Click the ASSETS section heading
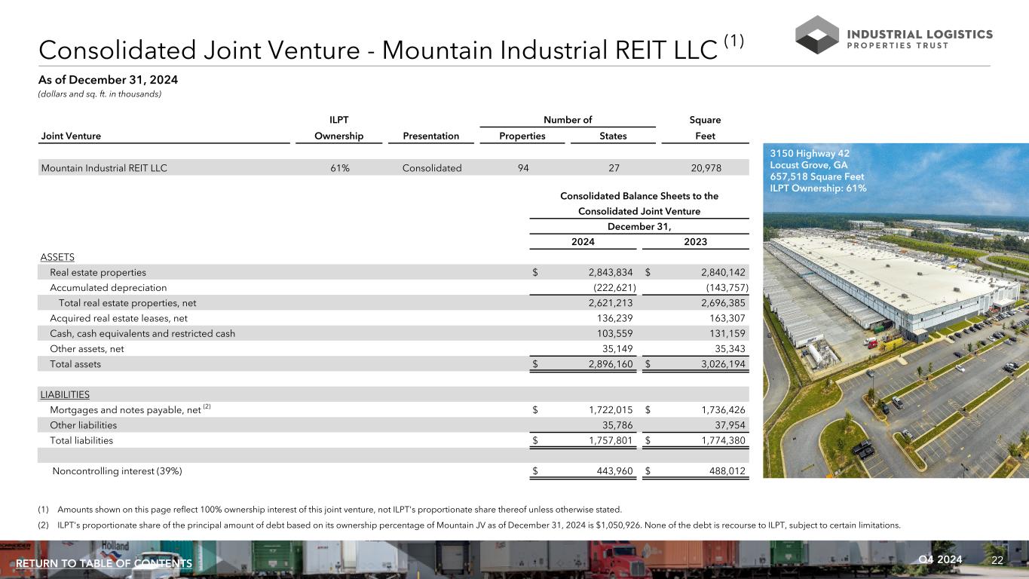Image resolution: width=1029 pixels, height=579 pixels. click(57, 257)
